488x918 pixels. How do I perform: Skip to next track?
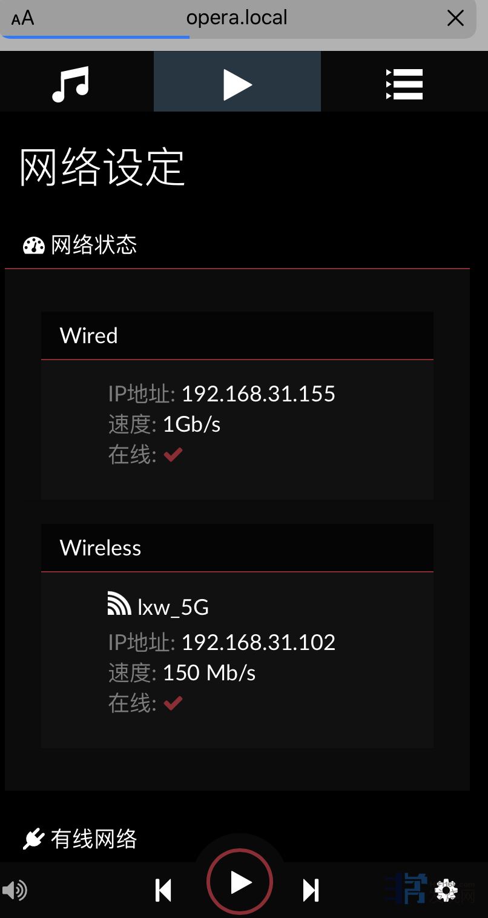coord(311,890)
